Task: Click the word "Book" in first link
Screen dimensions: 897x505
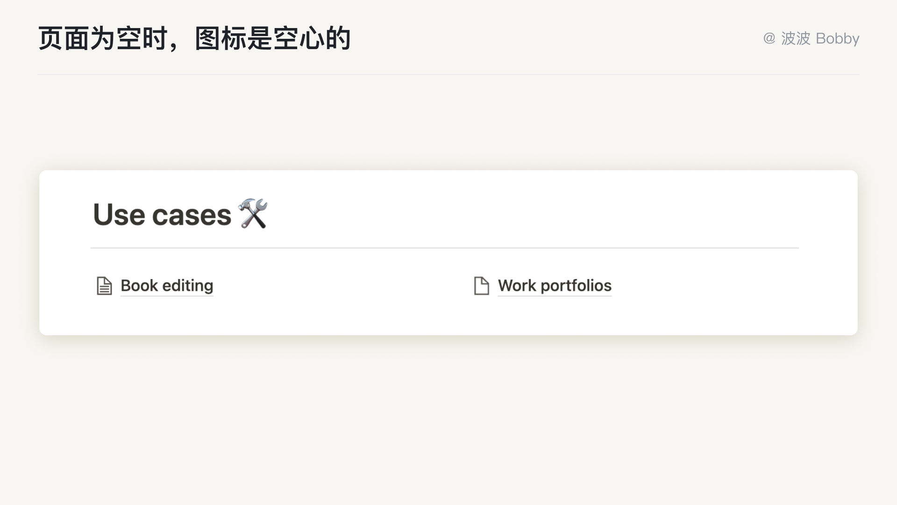Action: 139,286
